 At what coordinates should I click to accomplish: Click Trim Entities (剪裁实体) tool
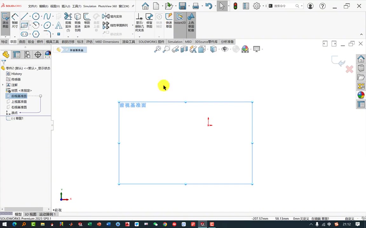click(68, 22)
